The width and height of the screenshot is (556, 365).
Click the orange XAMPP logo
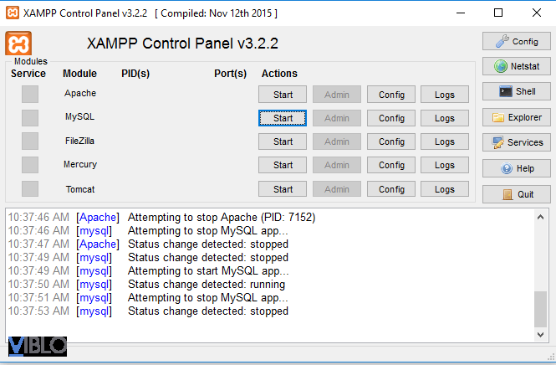click(18, 44)
